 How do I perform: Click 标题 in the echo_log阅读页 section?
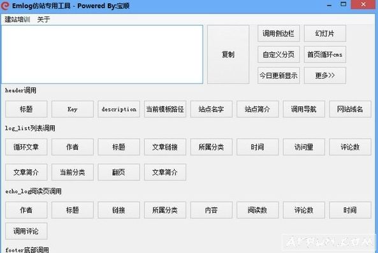pos(72,210)
